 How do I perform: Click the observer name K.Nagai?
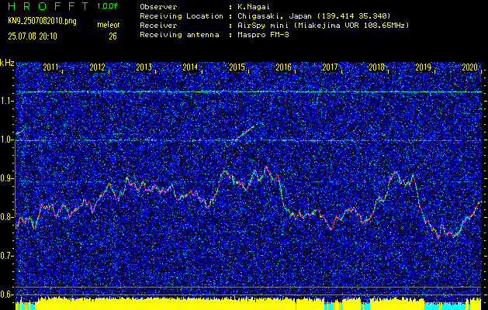(x=254, y=7)
